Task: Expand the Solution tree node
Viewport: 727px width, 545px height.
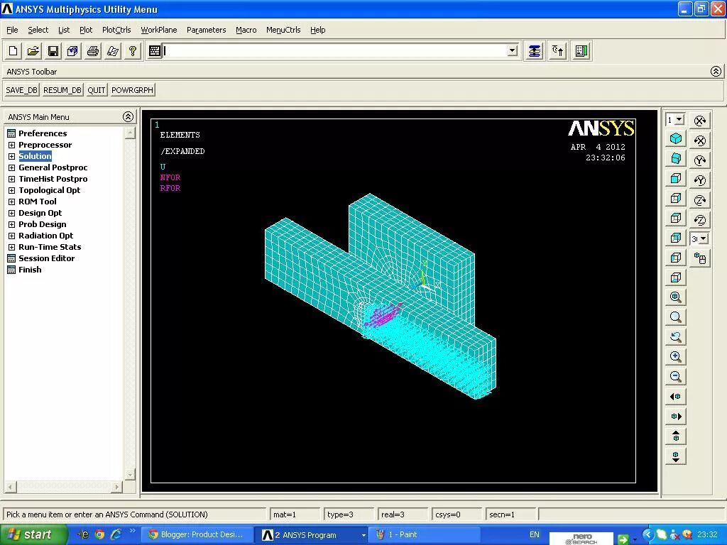Action: (11, 156)
